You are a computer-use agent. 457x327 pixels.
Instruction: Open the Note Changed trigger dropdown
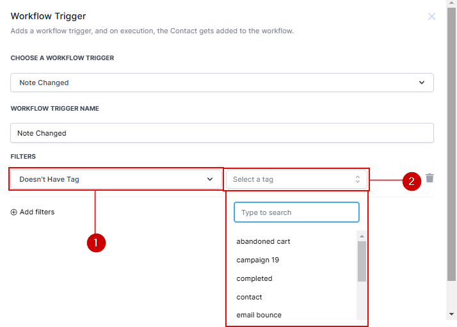(x=222, y=83)
